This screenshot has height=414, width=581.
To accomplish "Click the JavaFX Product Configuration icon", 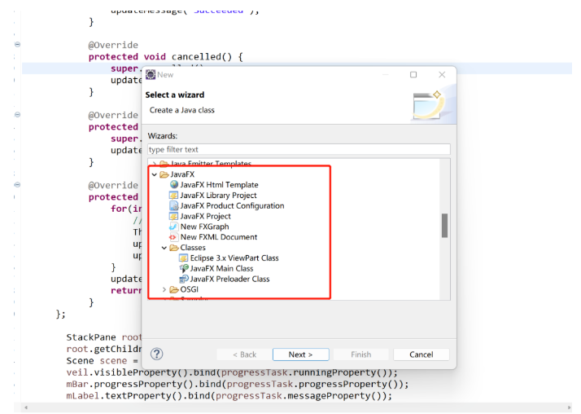I will [x=173, y=205].
